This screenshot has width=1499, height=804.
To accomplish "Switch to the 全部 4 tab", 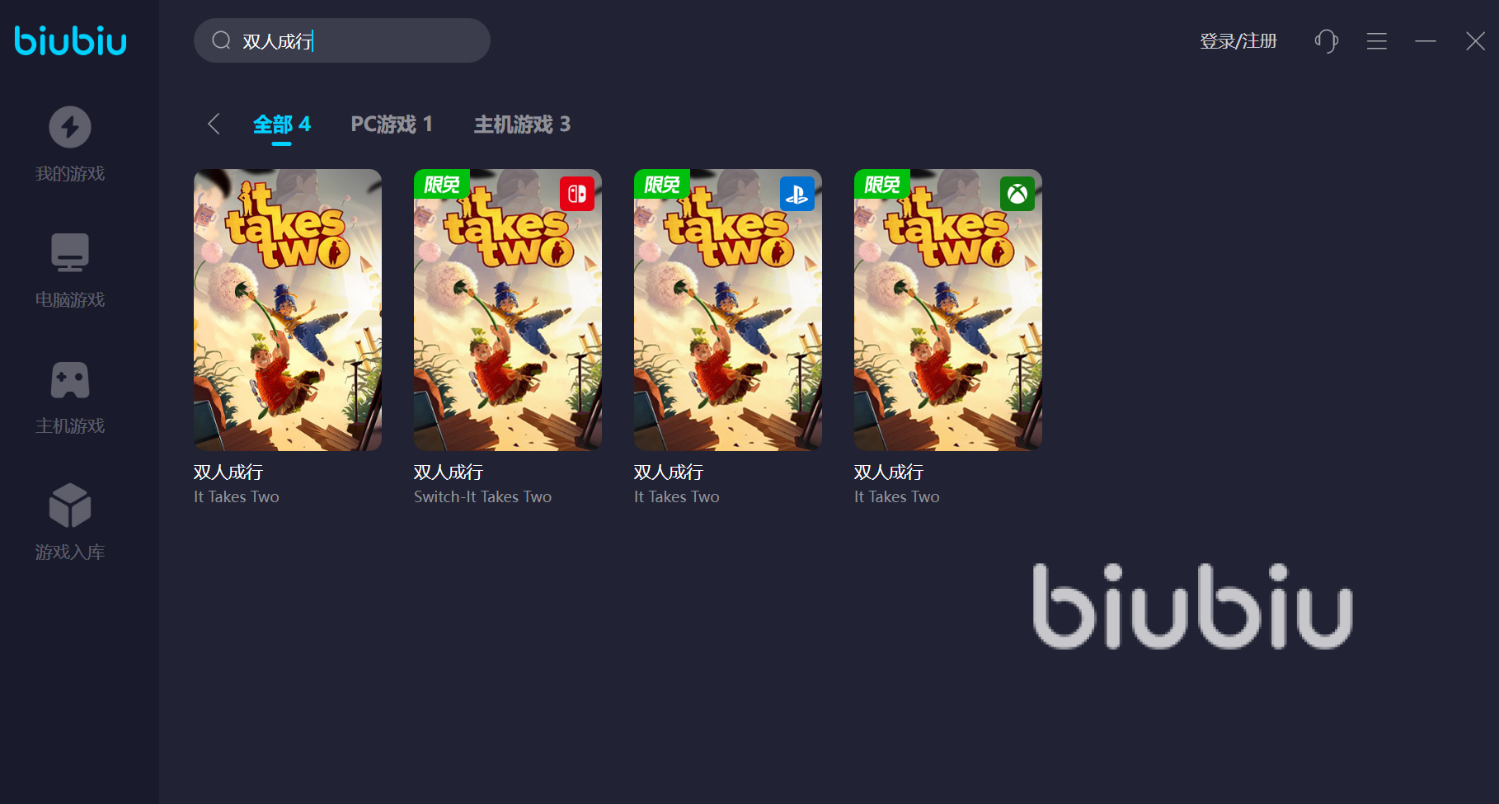I will [x=281, y=125].
